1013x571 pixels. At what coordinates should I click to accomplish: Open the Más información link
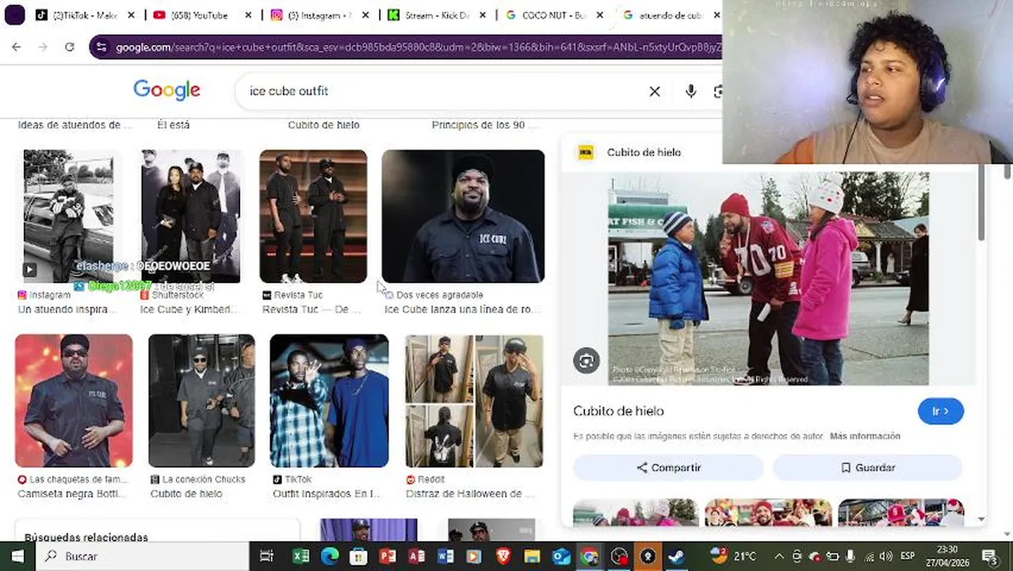[x=865, y=436]
